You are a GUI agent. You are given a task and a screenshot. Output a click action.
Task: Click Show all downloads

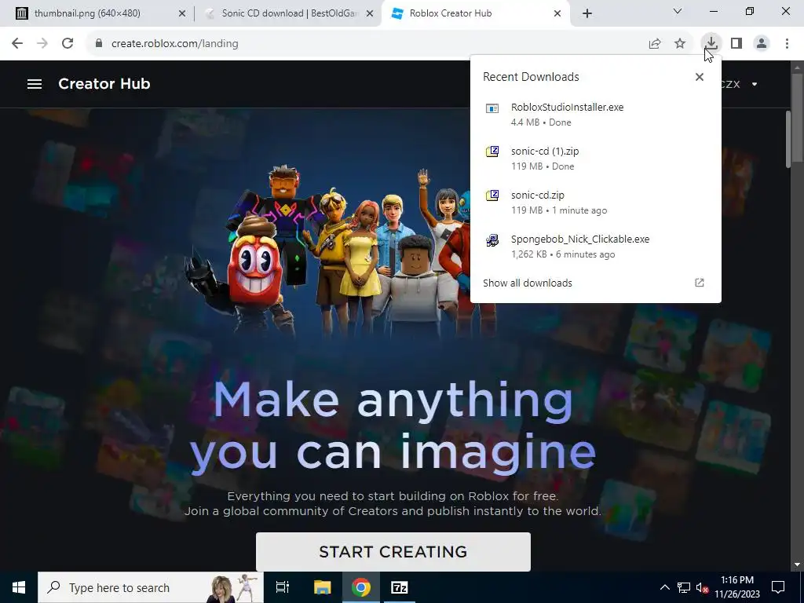[x=527, y=283]
